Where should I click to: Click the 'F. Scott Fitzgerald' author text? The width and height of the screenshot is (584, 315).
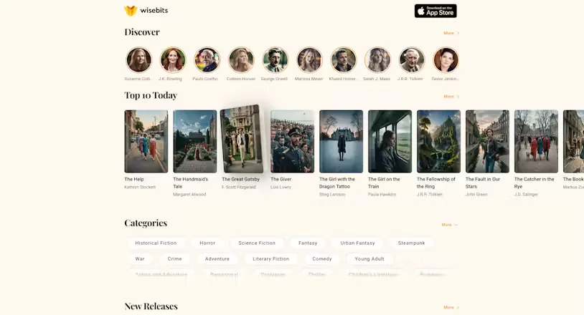pyautogui.click(x=239, y=188)
